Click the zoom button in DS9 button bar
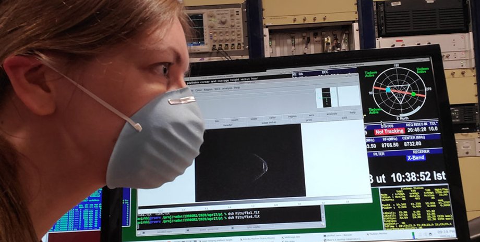 [x=234, y=120]
